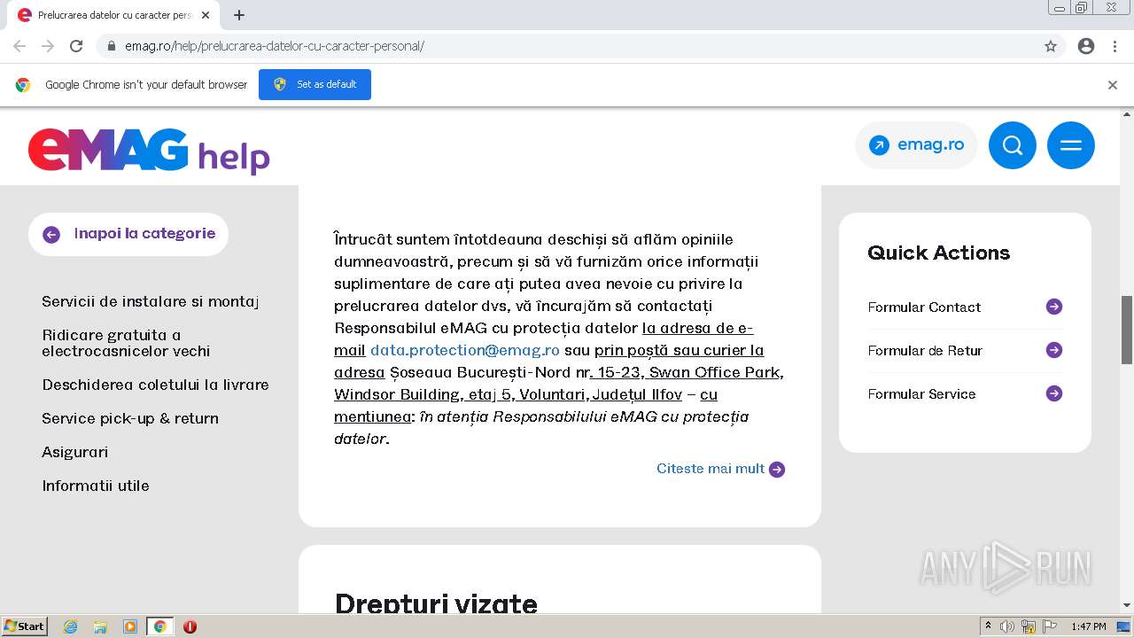Click arrow icon next to Formular Service
Image resolution: width=1134 pixels, height=638 pixels.
[1054, 393]
